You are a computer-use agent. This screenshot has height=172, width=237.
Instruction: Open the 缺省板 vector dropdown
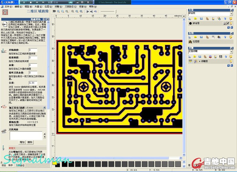point(231,14)
